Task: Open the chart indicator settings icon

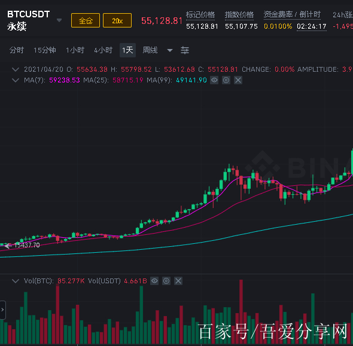Action: (185, 50)
